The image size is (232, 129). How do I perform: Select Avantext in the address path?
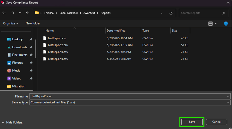tap(89, 13)
